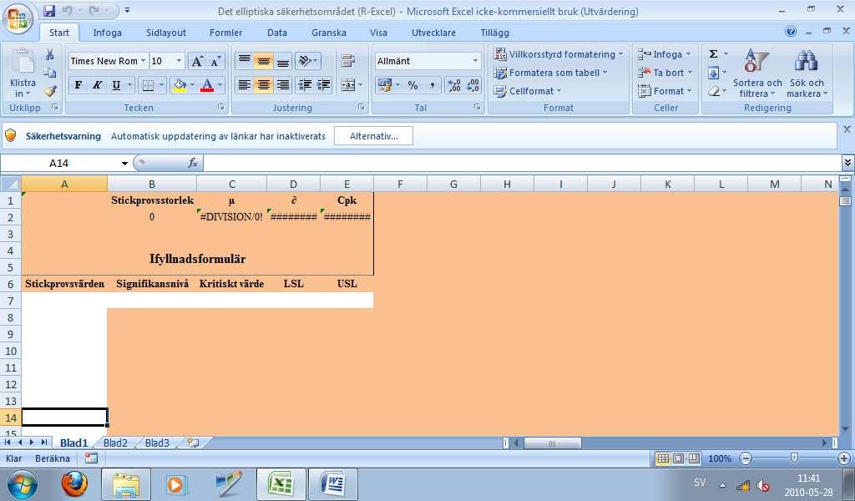Toggle bottom vertical alignment
Image resolution: width=855 pixels, height=501 pixels.
click(x=282, y=60)
